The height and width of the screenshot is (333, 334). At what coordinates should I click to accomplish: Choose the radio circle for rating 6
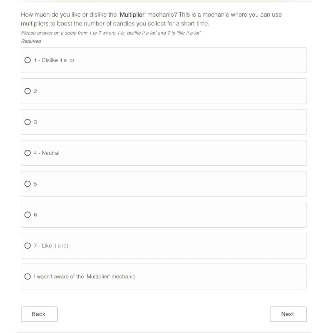27,215
